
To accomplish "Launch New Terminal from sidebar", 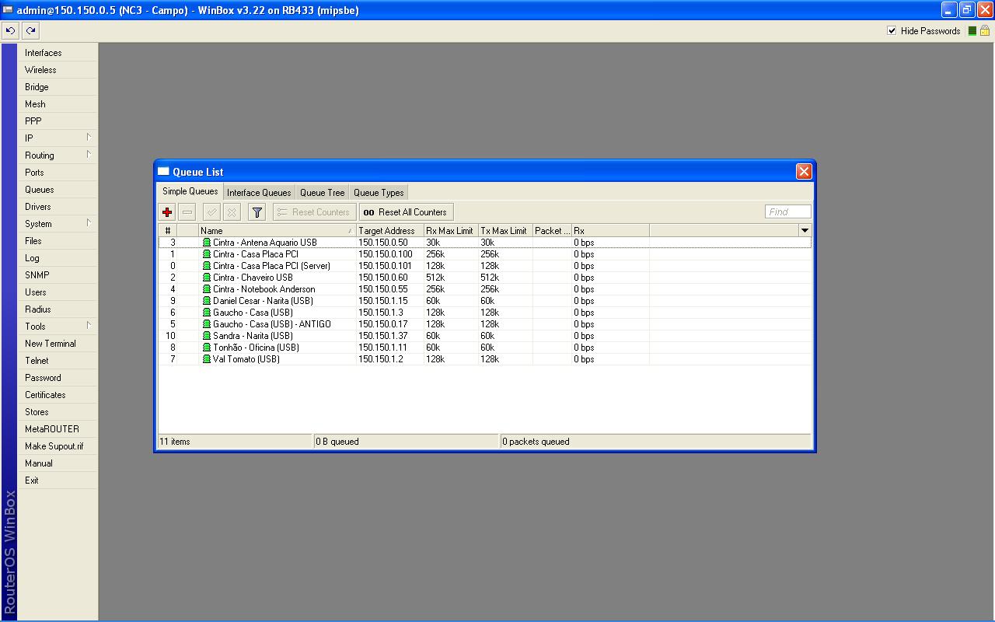I will 58,344.
